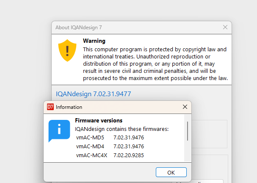The width and height of the screenshot is (257, 183).
Task: Click the Firmware versions heading
Action: pos(99,121)
